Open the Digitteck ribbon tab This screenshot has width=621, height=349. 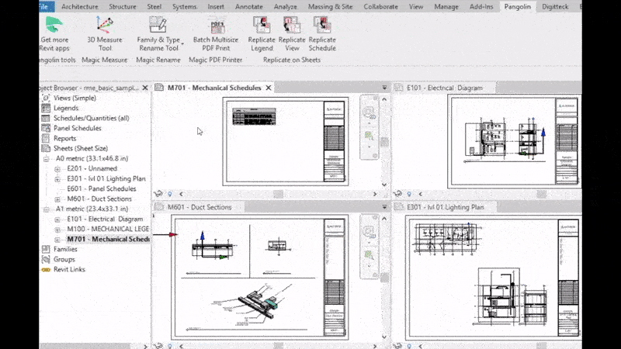click(555, 7)
